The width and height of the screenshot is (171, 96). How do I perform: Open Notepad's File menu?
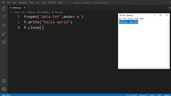tap(120, 19)
